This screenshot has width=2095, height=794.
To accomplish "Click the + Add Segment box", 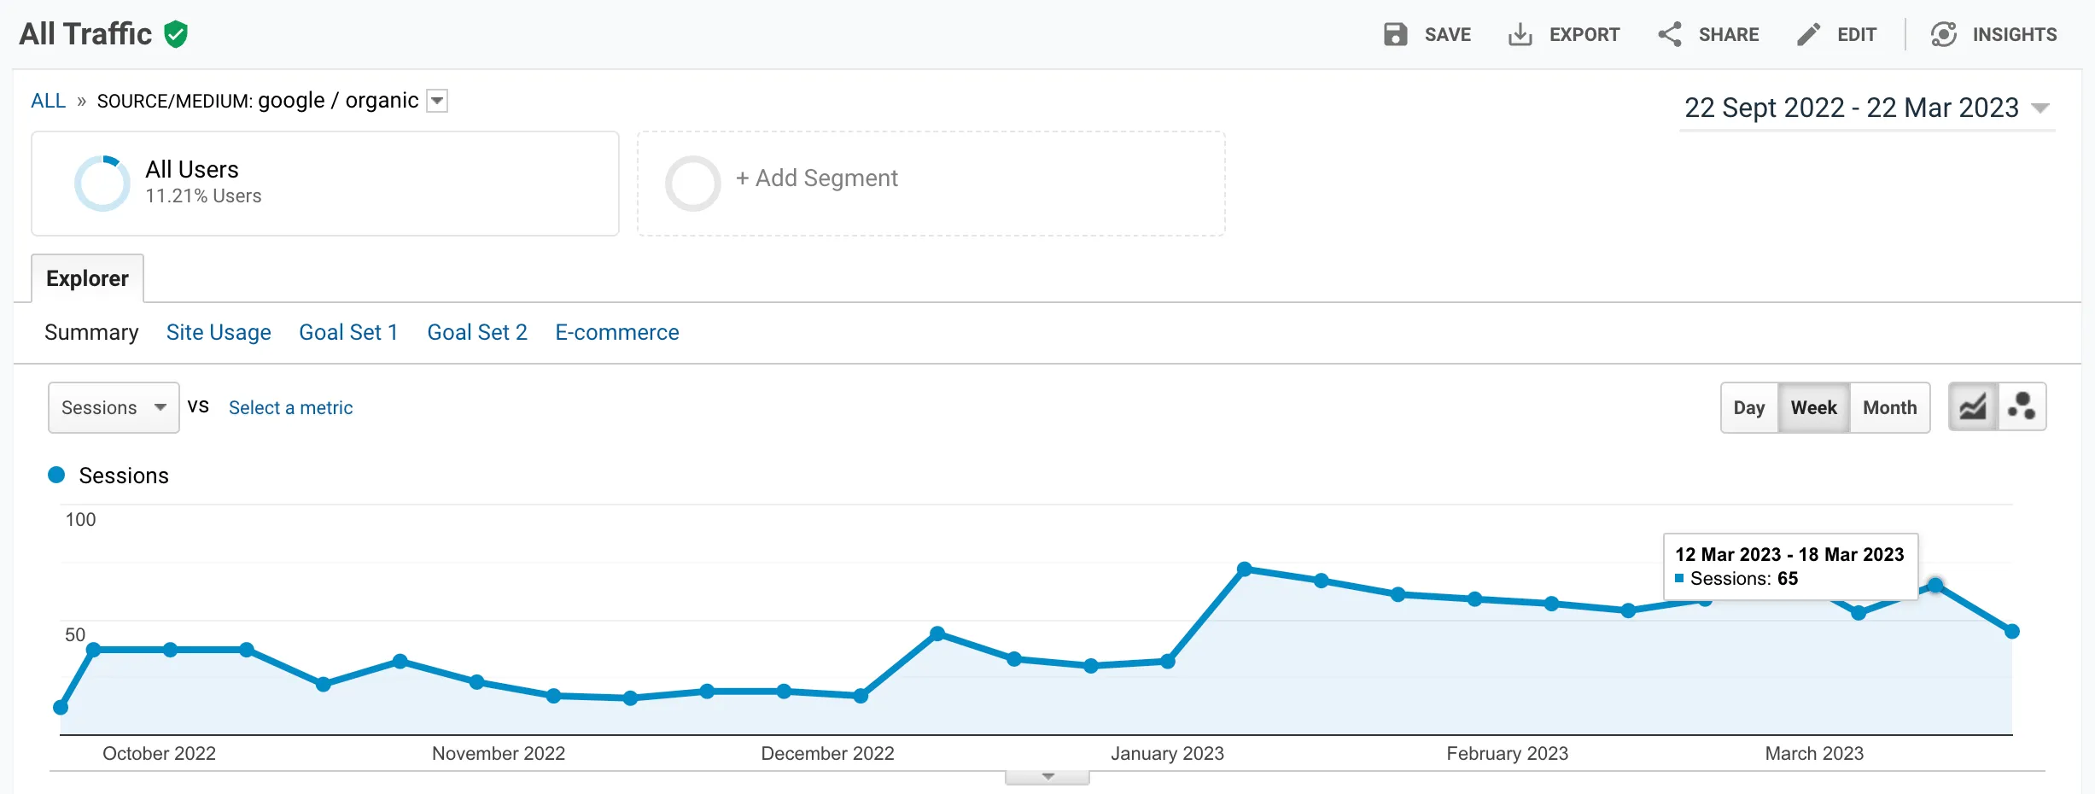I will 931,184.
